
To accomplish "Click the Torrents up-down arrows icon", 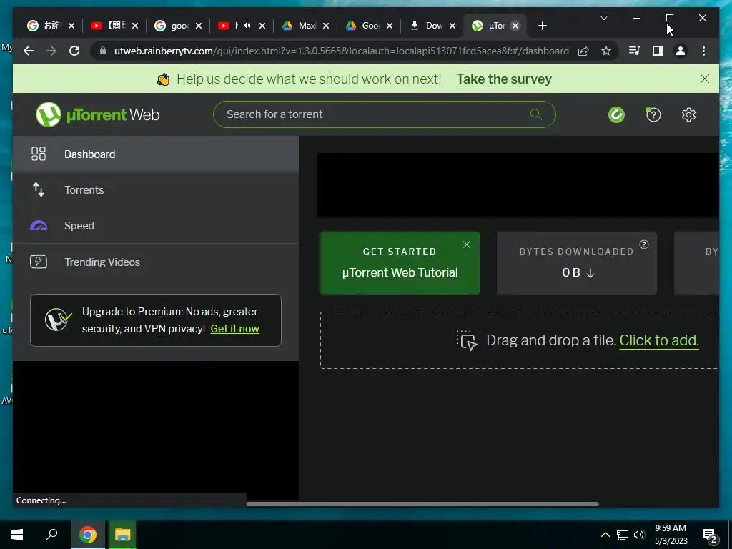I will tap(39, 189).
